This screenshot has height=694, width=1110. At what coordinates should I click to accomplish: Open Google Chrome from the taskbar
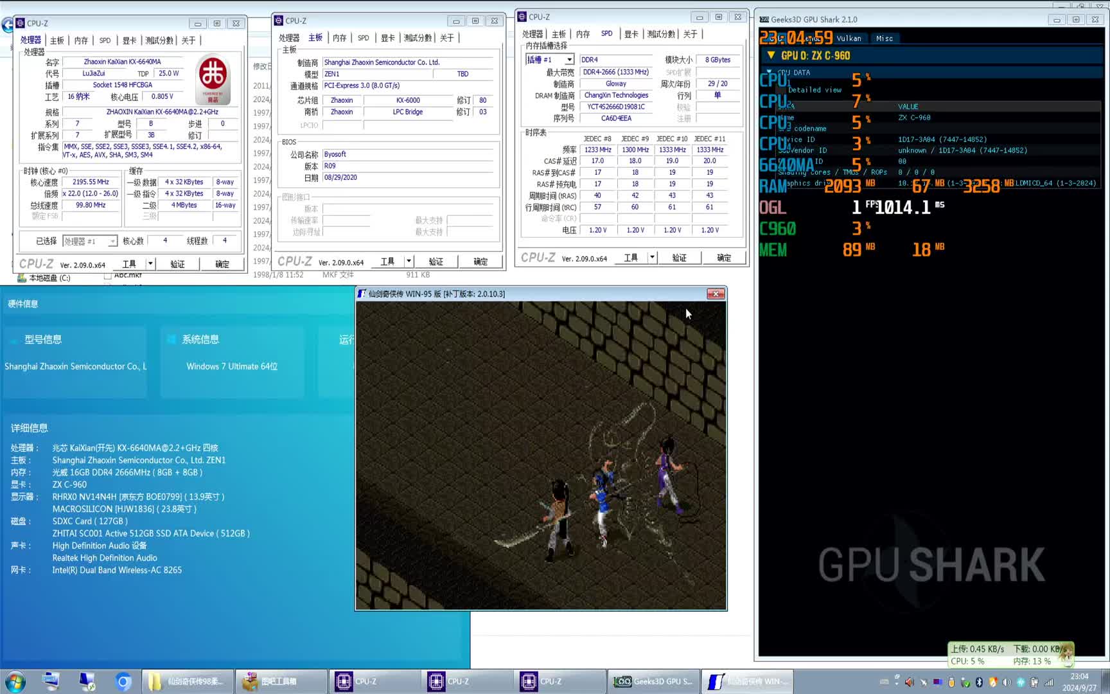point(123,681)
